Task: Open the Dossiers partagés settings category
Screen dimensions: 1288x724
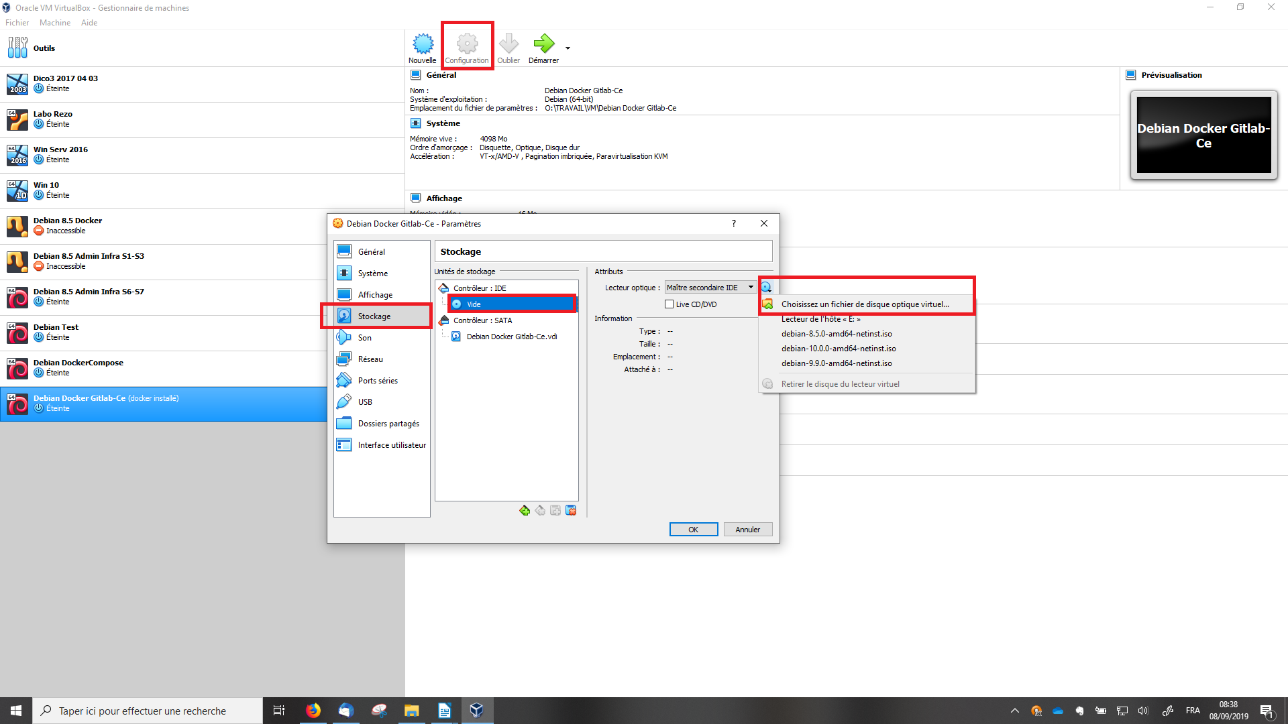Action: 382,423
